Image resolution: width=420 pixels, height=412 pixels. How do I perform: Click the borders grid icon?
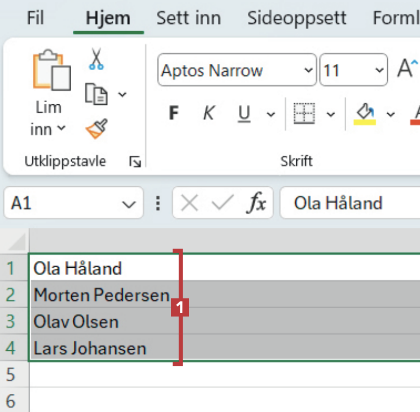coord(304,113)
